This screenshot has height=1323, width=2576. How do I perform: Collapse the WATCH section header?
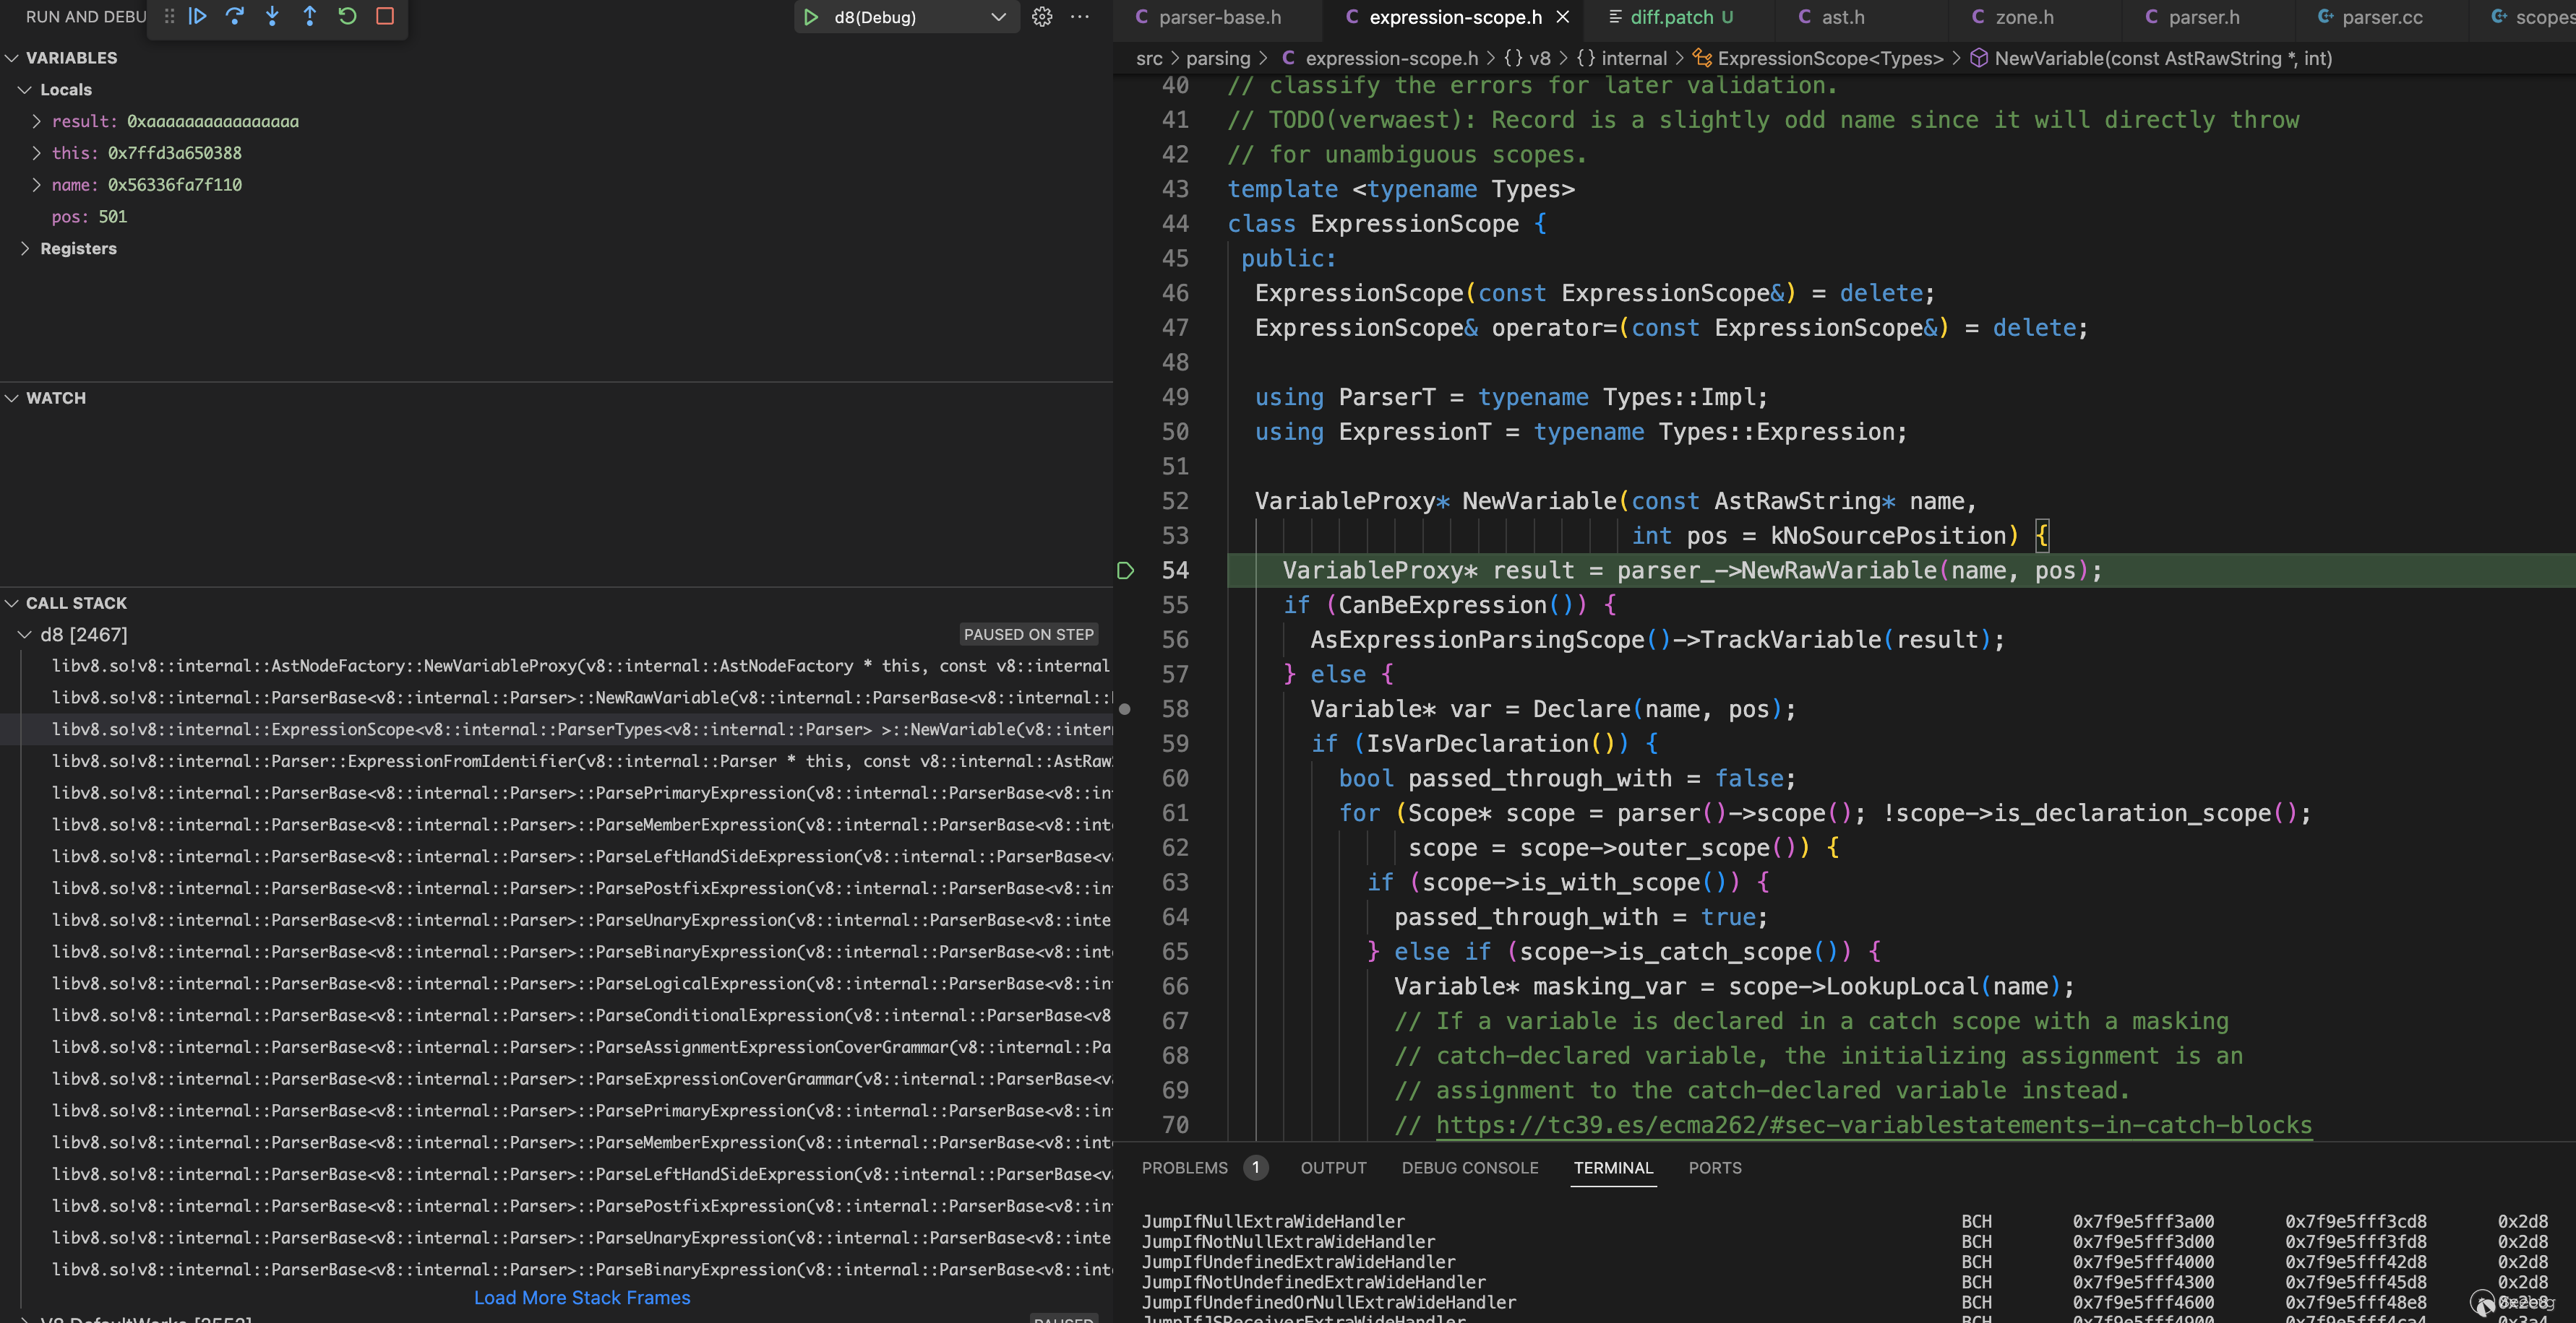click(56, 398)
